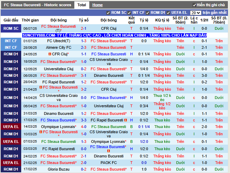Click the 3-3 score on 17/03/25

tap(84, 120)
